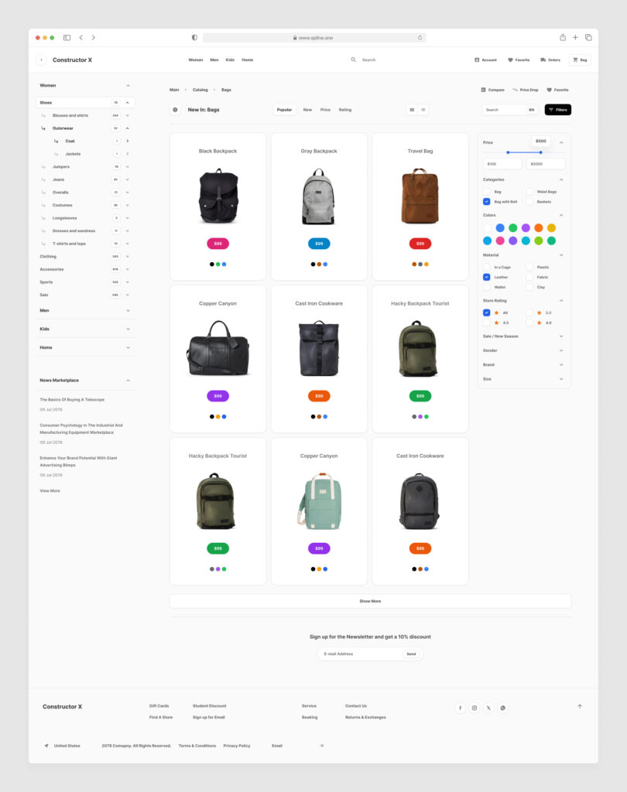The height and width of the screenshot is (792, 627).
Task: Check the Waist Bags checkbox
Action: pos(529,192)
